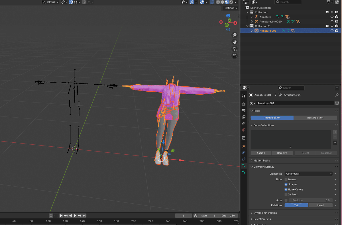Image resolution: width=342 pixels, height=225 pixels.
Task: Switch to wireframe viewport shading
Action: pyautogui.click(x=218, y=2)
